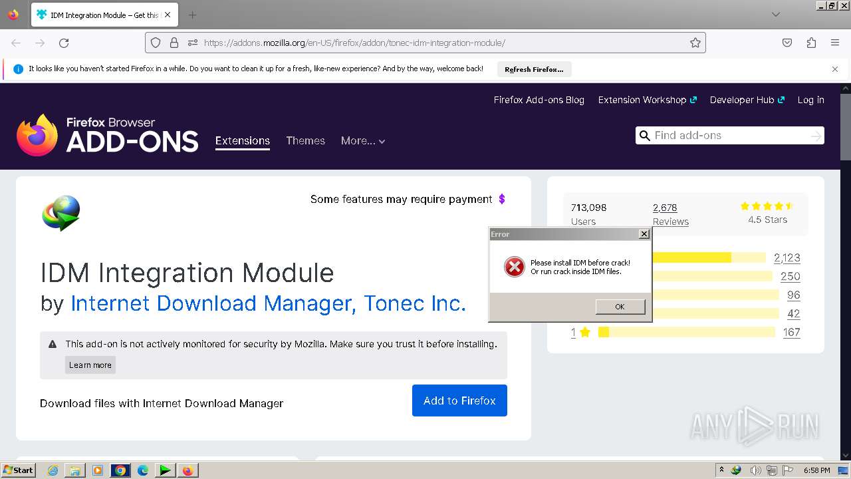Viewport: 851px width, 479px height.
Task: Click the five-star rating bar
Action: tap(709, 257)
